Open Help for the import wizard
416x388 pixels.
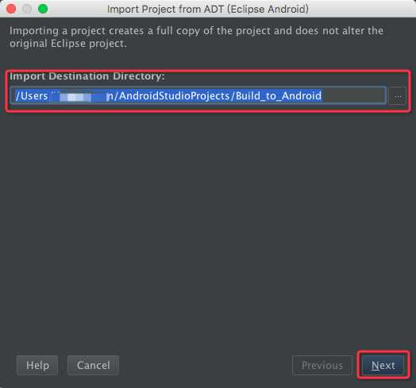click(37, 365)
